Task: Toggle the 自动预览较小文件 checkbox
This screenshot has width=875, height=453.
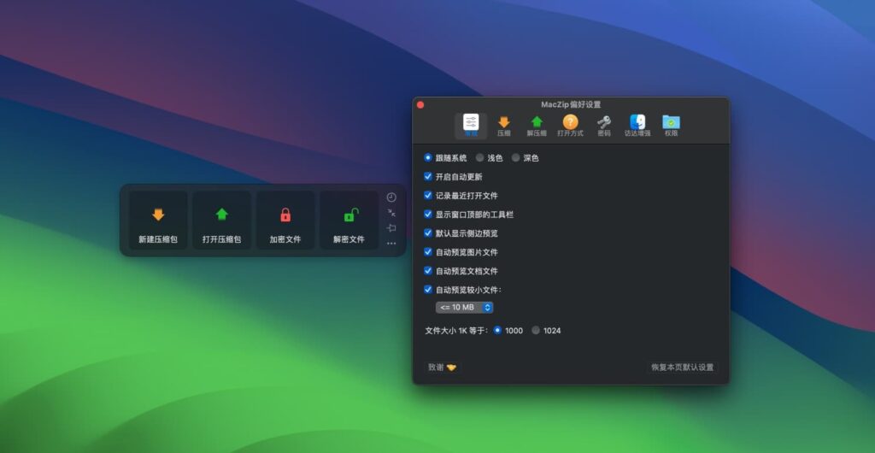Action: (428, 290)
